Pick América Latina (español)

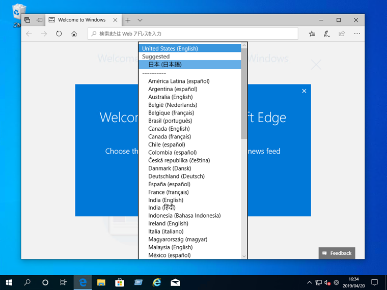tap(190, 81)
